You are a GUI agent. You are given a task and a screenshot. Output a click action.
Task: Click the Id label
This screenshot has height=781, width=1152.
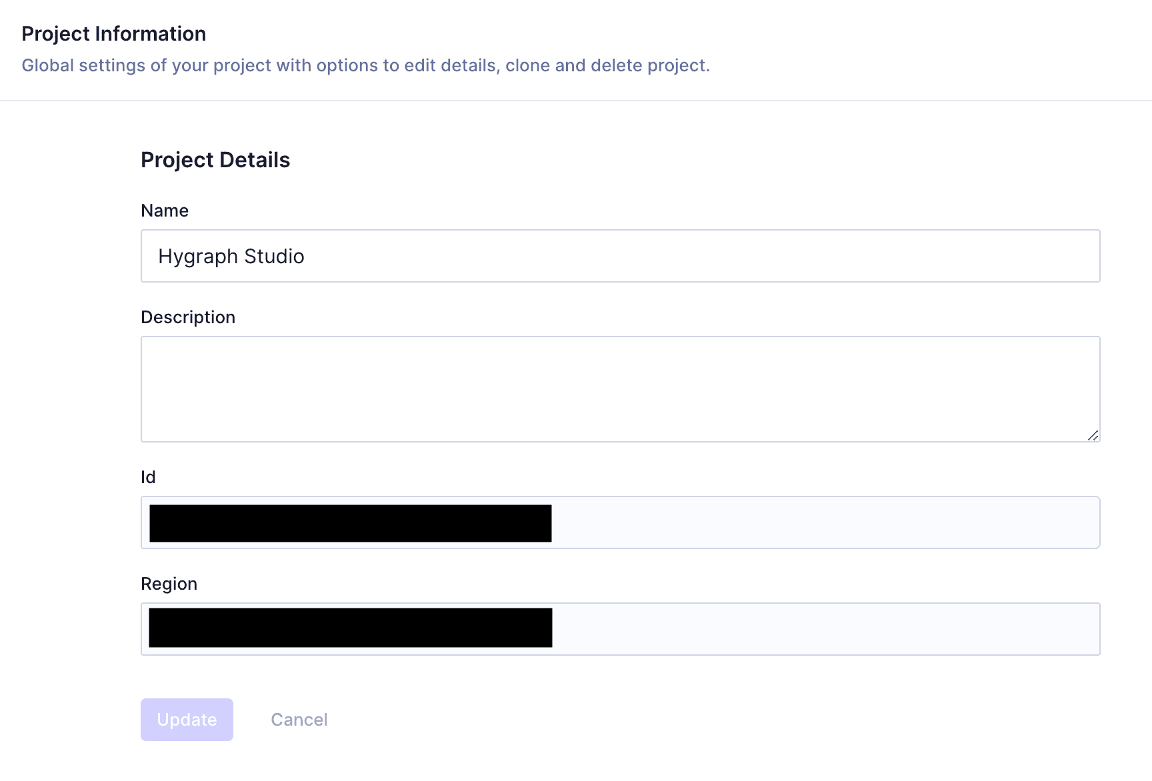(148, 476)
